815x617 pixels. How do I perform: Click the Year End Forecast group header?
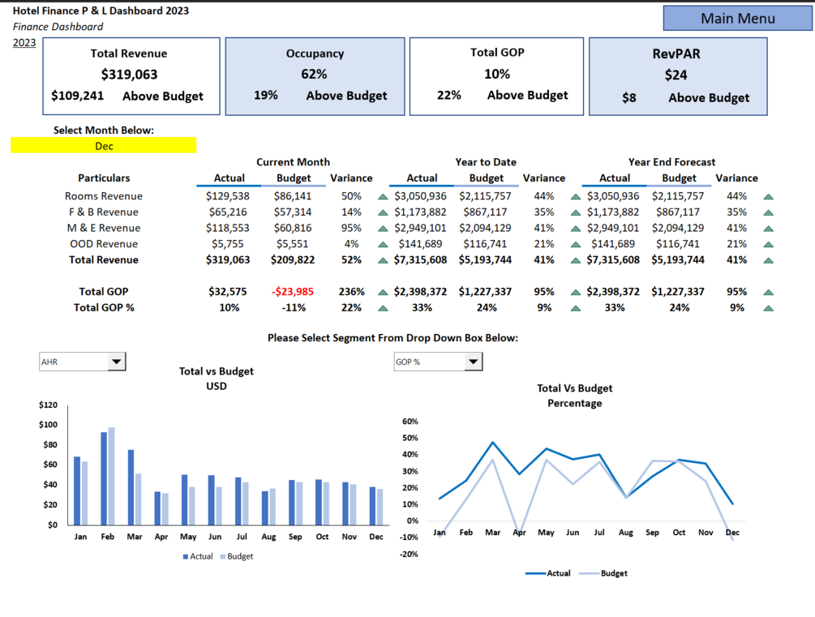tap(671, 161)
